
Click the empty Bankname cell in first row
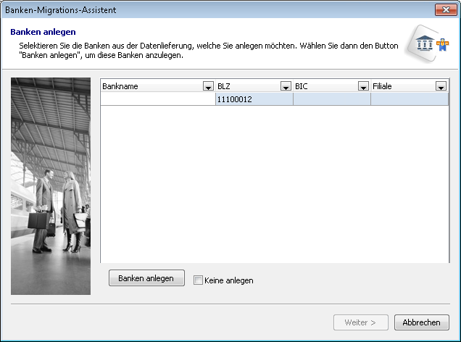[x=157, y=99]
